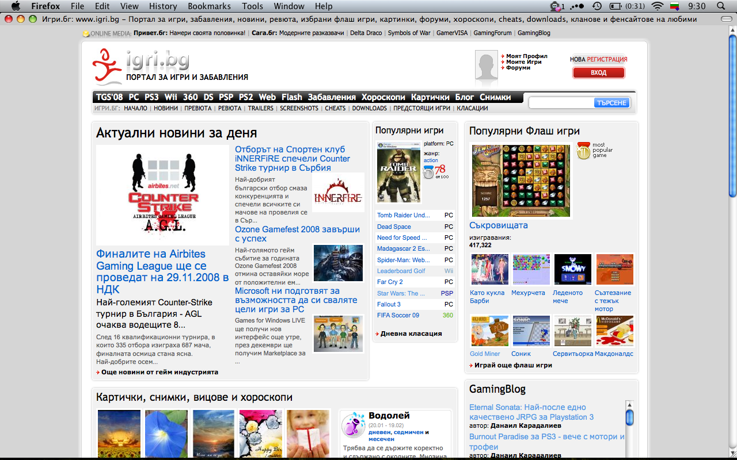Open the Leaderboard Golf game link
The width and height of the screenshot is (737, 460).
401,271
